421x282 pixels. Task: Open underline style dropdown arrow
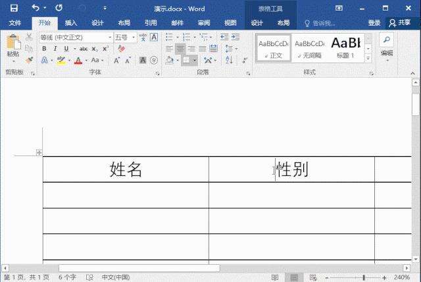point(74,49)
